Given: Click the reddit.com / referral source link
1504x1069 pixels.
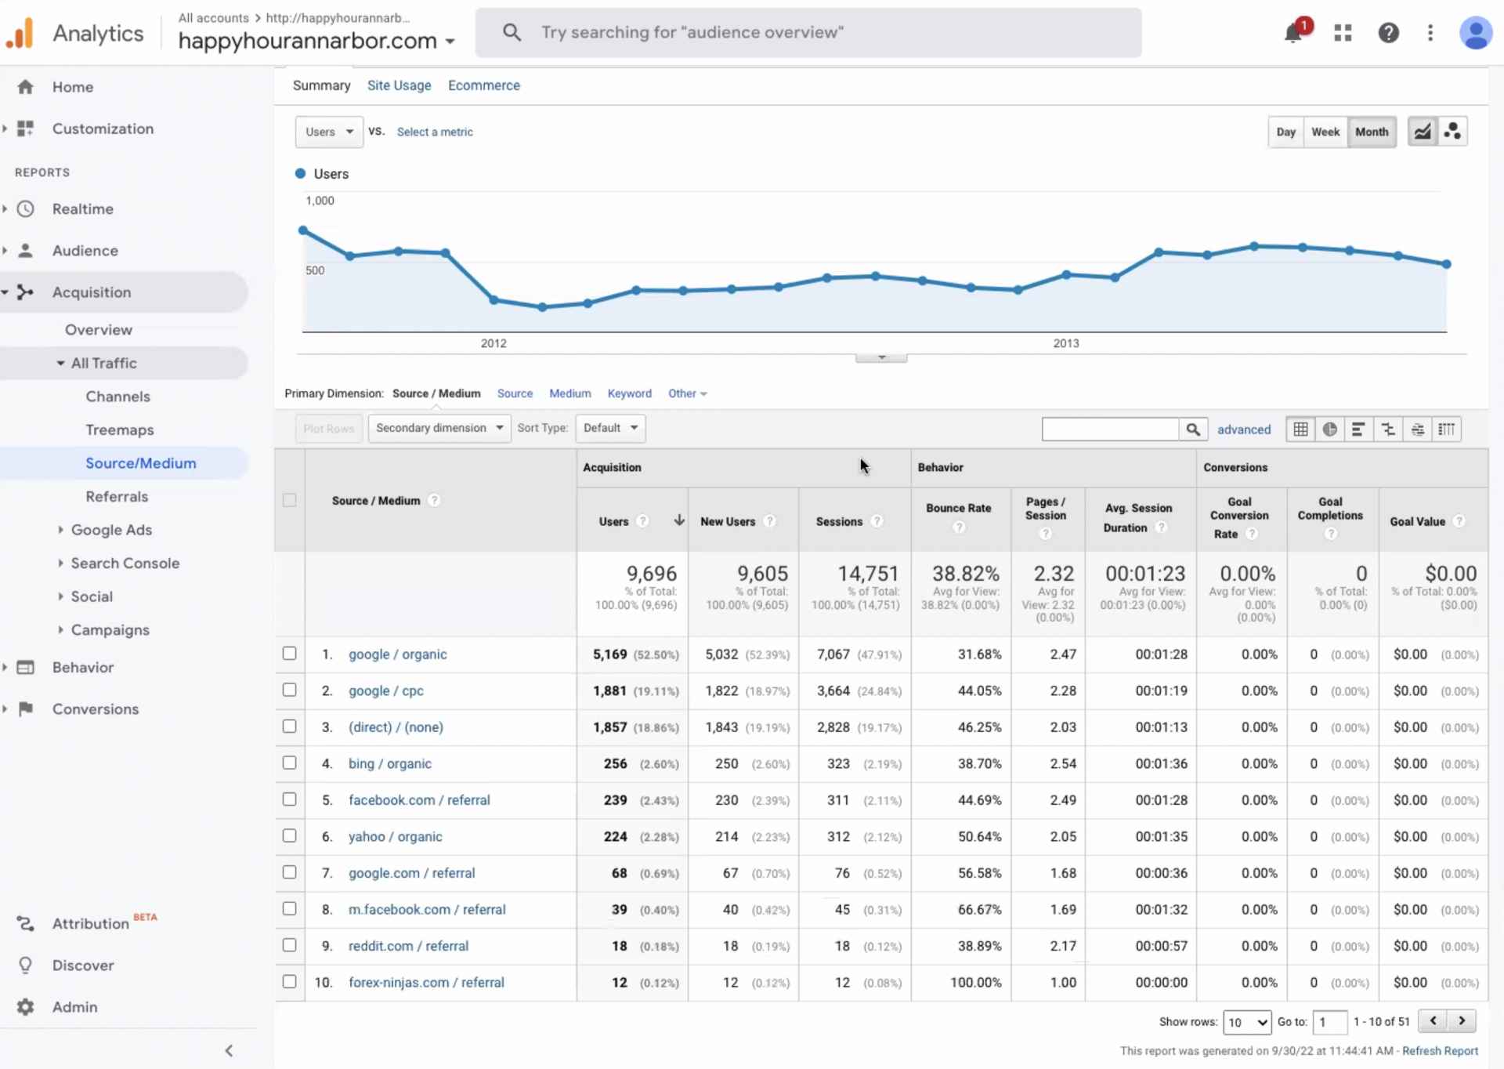Looking at the screenshot, I should pyautogui.click(x=408, y=945).
